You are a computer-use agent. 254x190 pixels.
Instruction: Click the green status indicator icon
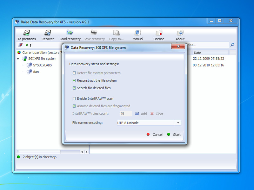[18, 157]
